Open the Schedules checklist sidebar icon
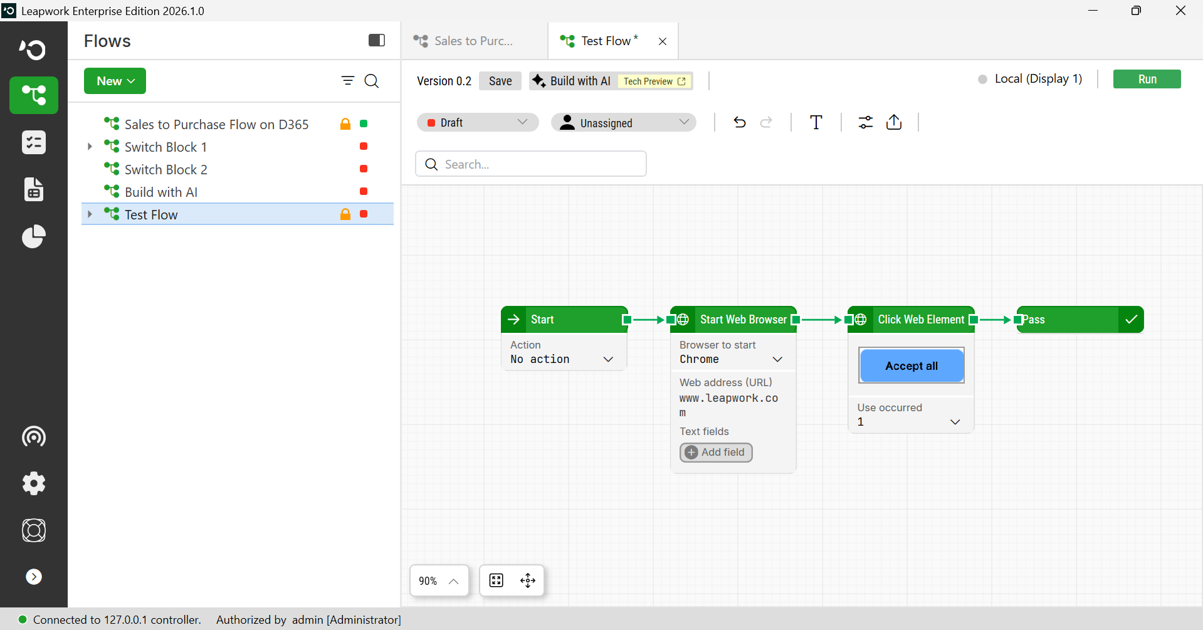 pos(34,142)
